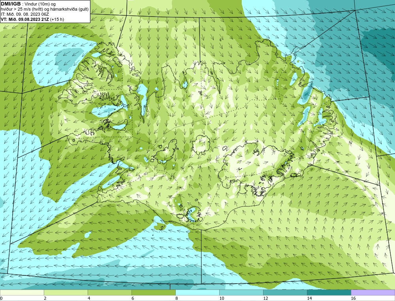Click the legend value label '16'

click(353, 298)
